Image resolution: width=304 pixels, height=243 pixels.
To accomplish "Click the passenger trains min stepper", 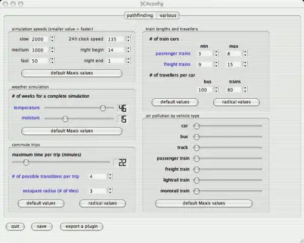I will pyautogui.click(x=216, y=54).
